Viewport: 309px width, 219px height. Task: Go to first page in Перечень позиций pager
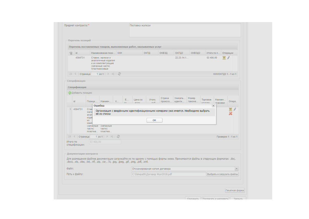click(71, 74)
